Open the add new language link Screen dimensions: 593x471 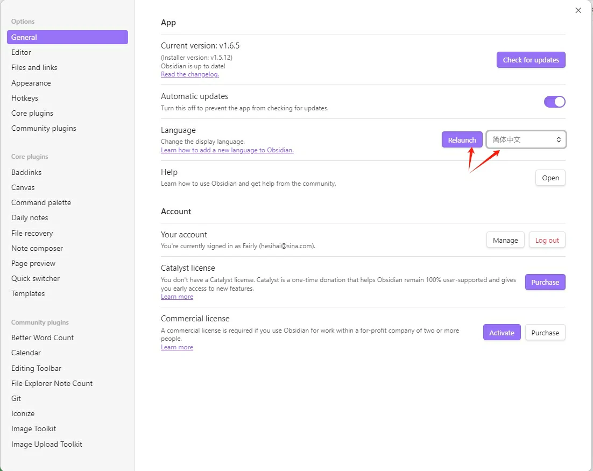[227, 150]
